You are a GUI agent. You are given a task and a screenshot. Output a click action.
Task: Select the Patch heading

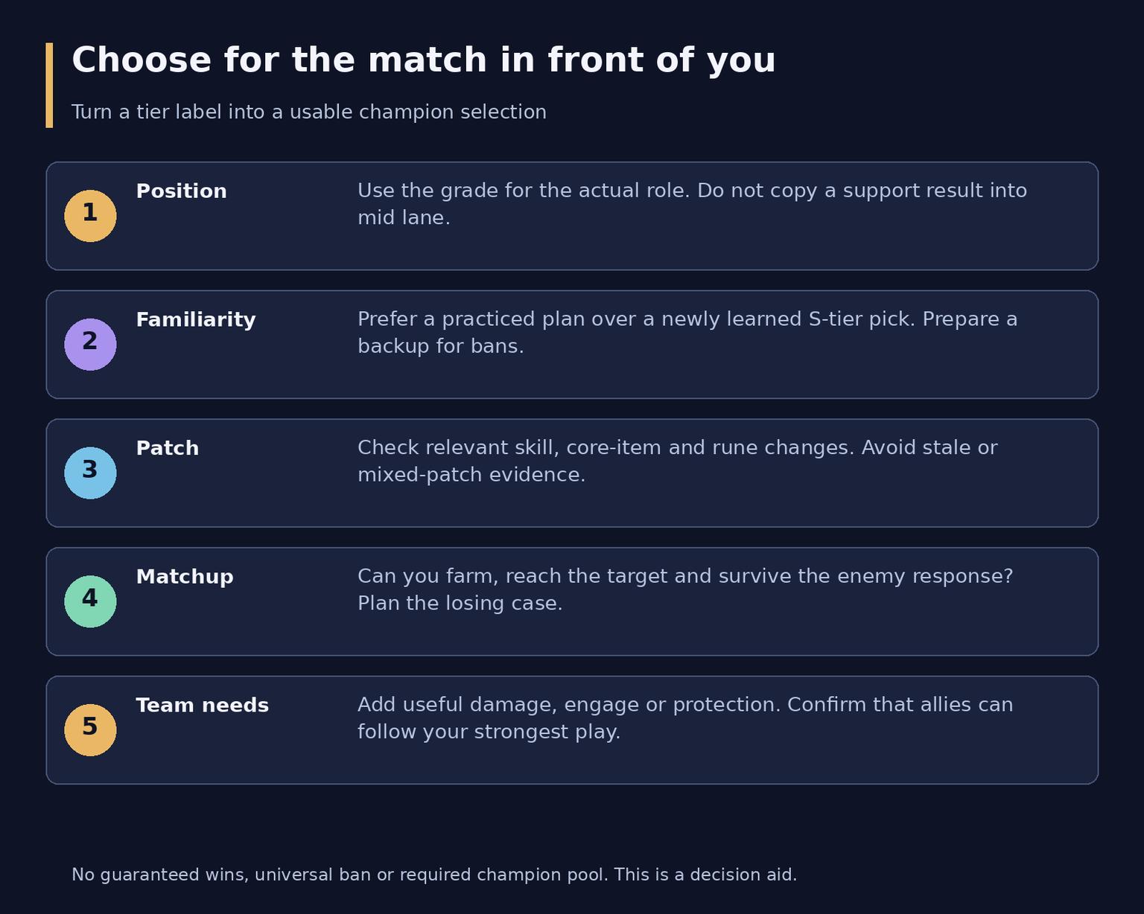[x=168, y=448]
